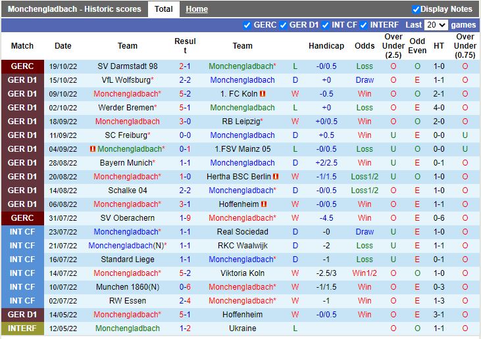Click the Draw odds for VfL Wolfsburg match
The width and height of the screenshot is (481, 339).
point(365,80)
